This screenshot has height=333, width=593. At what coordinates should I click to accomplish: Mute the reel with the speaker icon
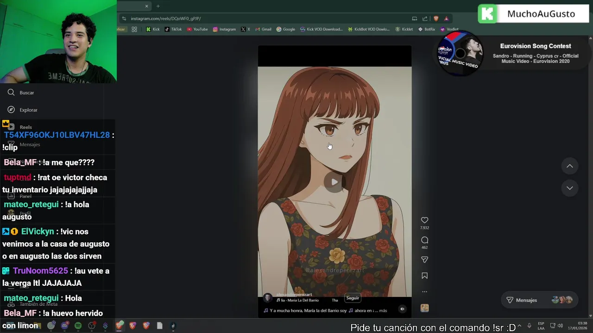coord(402,309)
